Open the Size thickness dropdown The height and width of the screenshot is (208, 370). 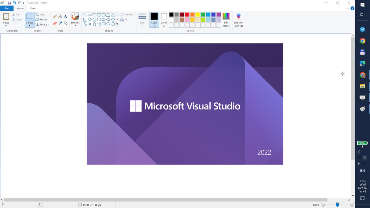tap(142, 20)
